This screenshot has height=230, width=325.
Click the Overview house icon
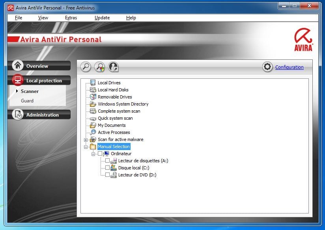click(18, 66)
